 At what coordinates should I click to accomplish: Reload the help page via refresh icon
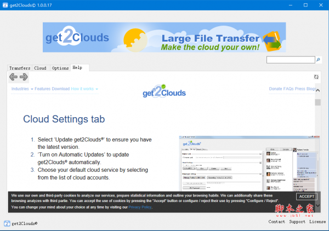click(x=316, y=77)
